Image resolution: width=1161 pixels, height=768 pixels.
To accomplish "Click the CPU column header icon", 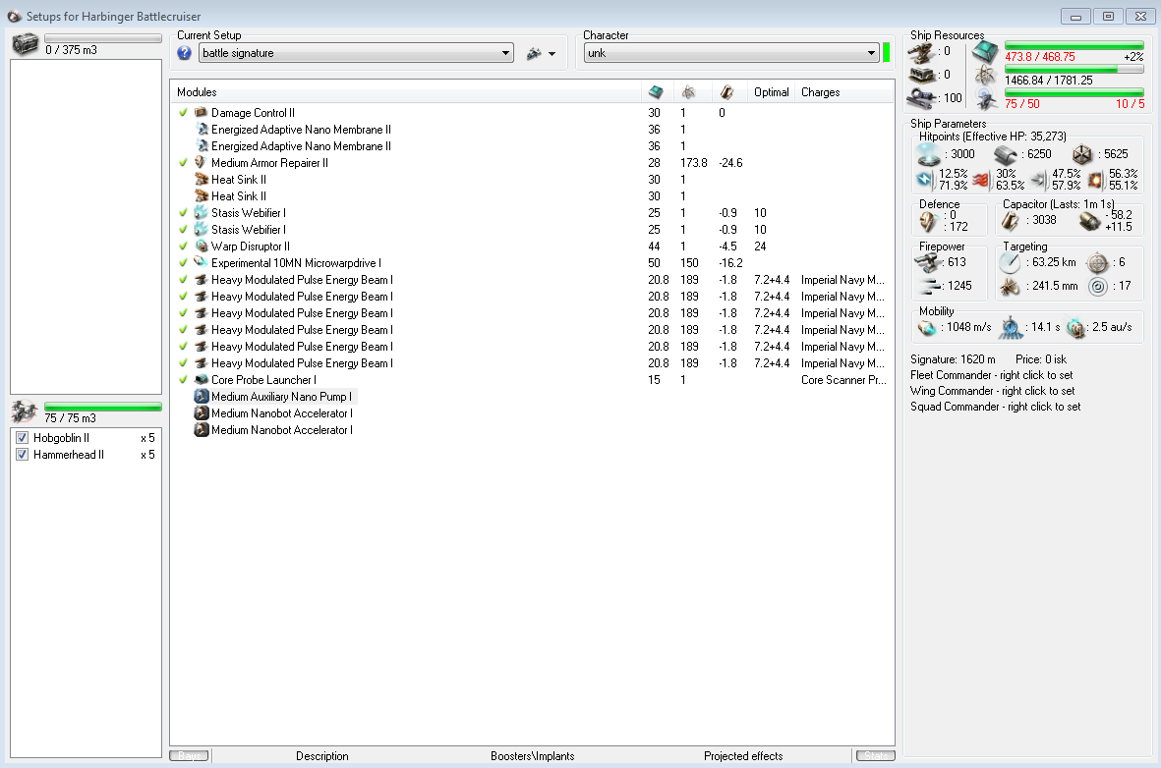I will [656, 91].
